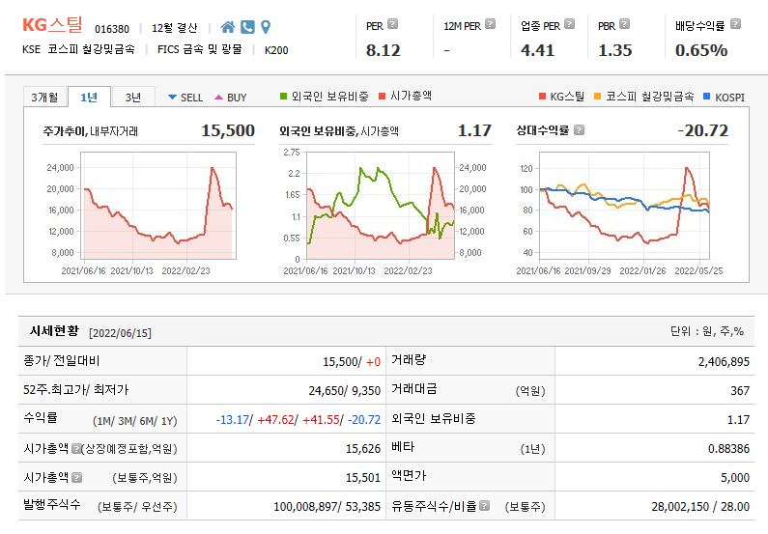Click the 거래대금 value 367
The width and height of the screenshot is (768, 534).
(740, 390)
